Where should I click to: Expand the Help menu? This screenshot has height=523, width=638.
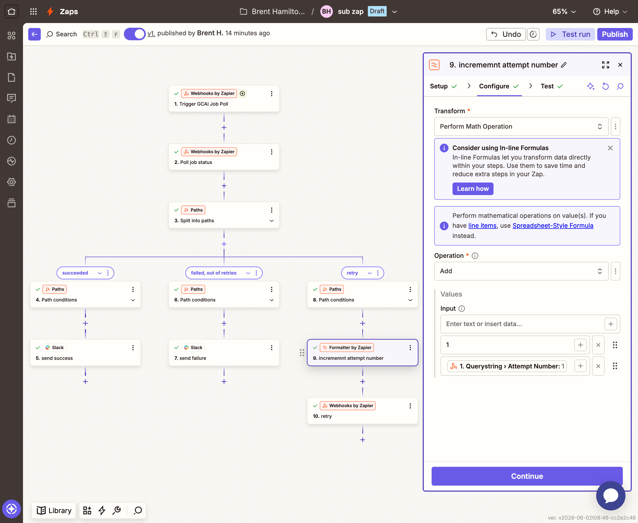610,12
